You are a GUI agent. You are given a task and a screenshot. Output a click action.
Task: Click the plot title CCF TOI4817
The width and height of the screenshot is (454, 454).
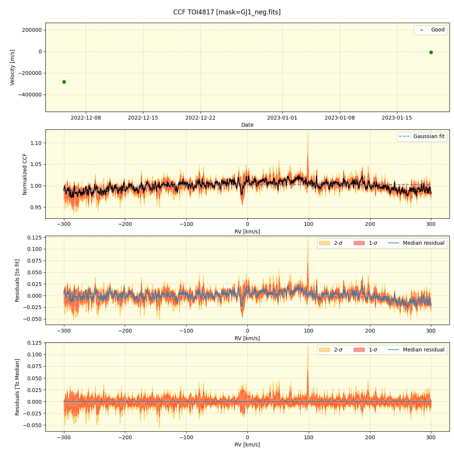tap(227, 12)
